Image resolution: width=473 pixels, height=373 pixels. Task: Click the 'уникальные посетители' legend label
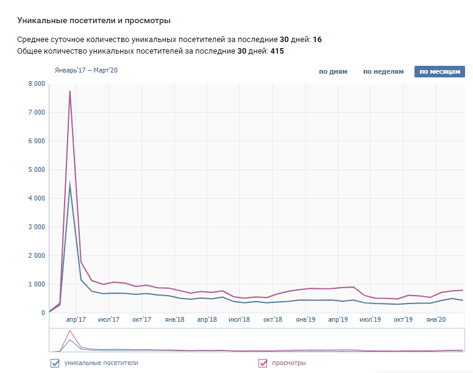(101, 363)
